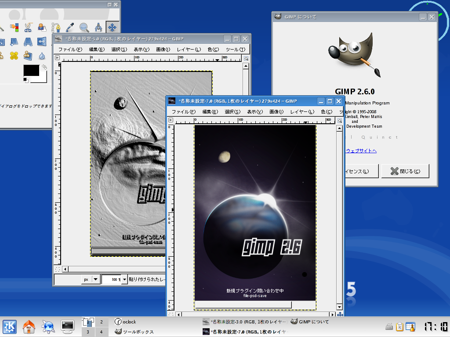Click vertical scrollbar down arrow in 7.0 window
Screen dimensions: 450x337
[x=340, y=307]
